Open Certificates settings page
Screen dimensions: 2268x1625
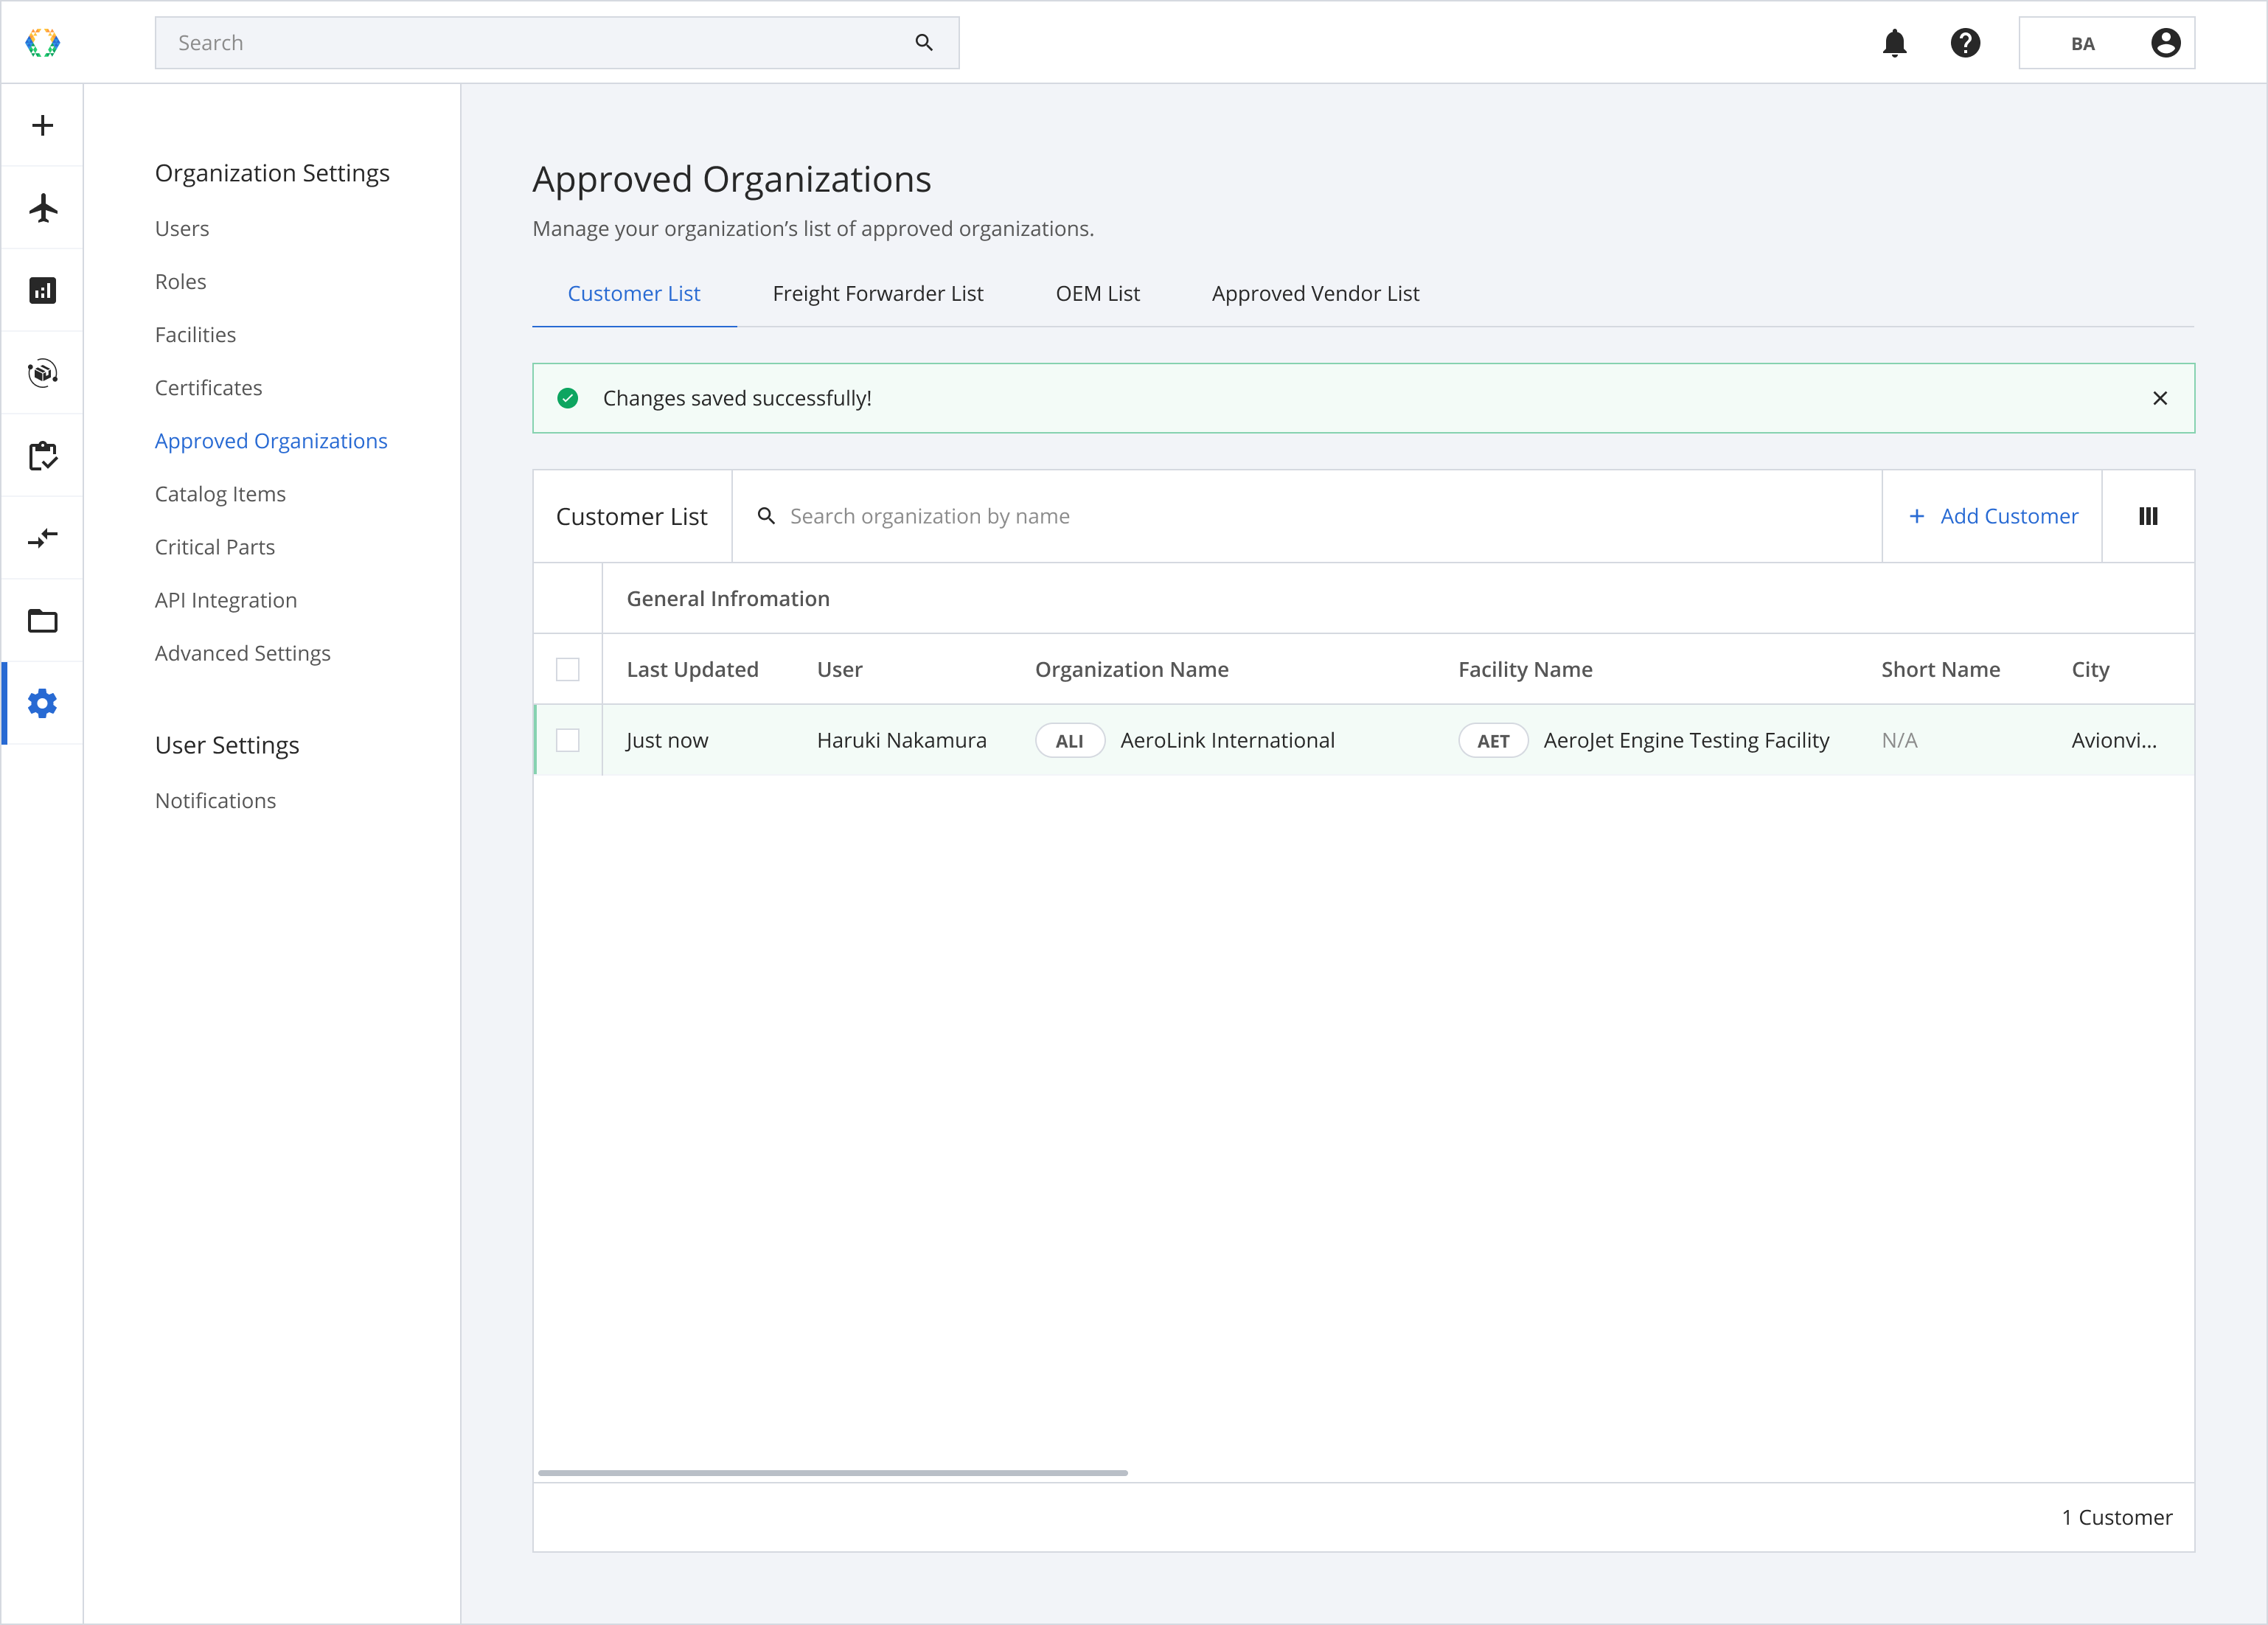coord(209,387)
